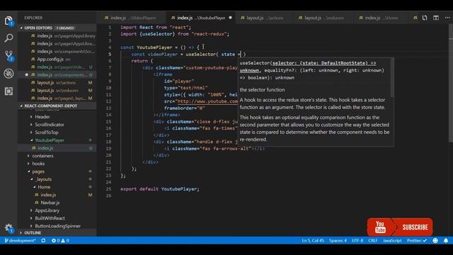Select layout.js src\reducers in Open Editors

click(x=57, y=90)
